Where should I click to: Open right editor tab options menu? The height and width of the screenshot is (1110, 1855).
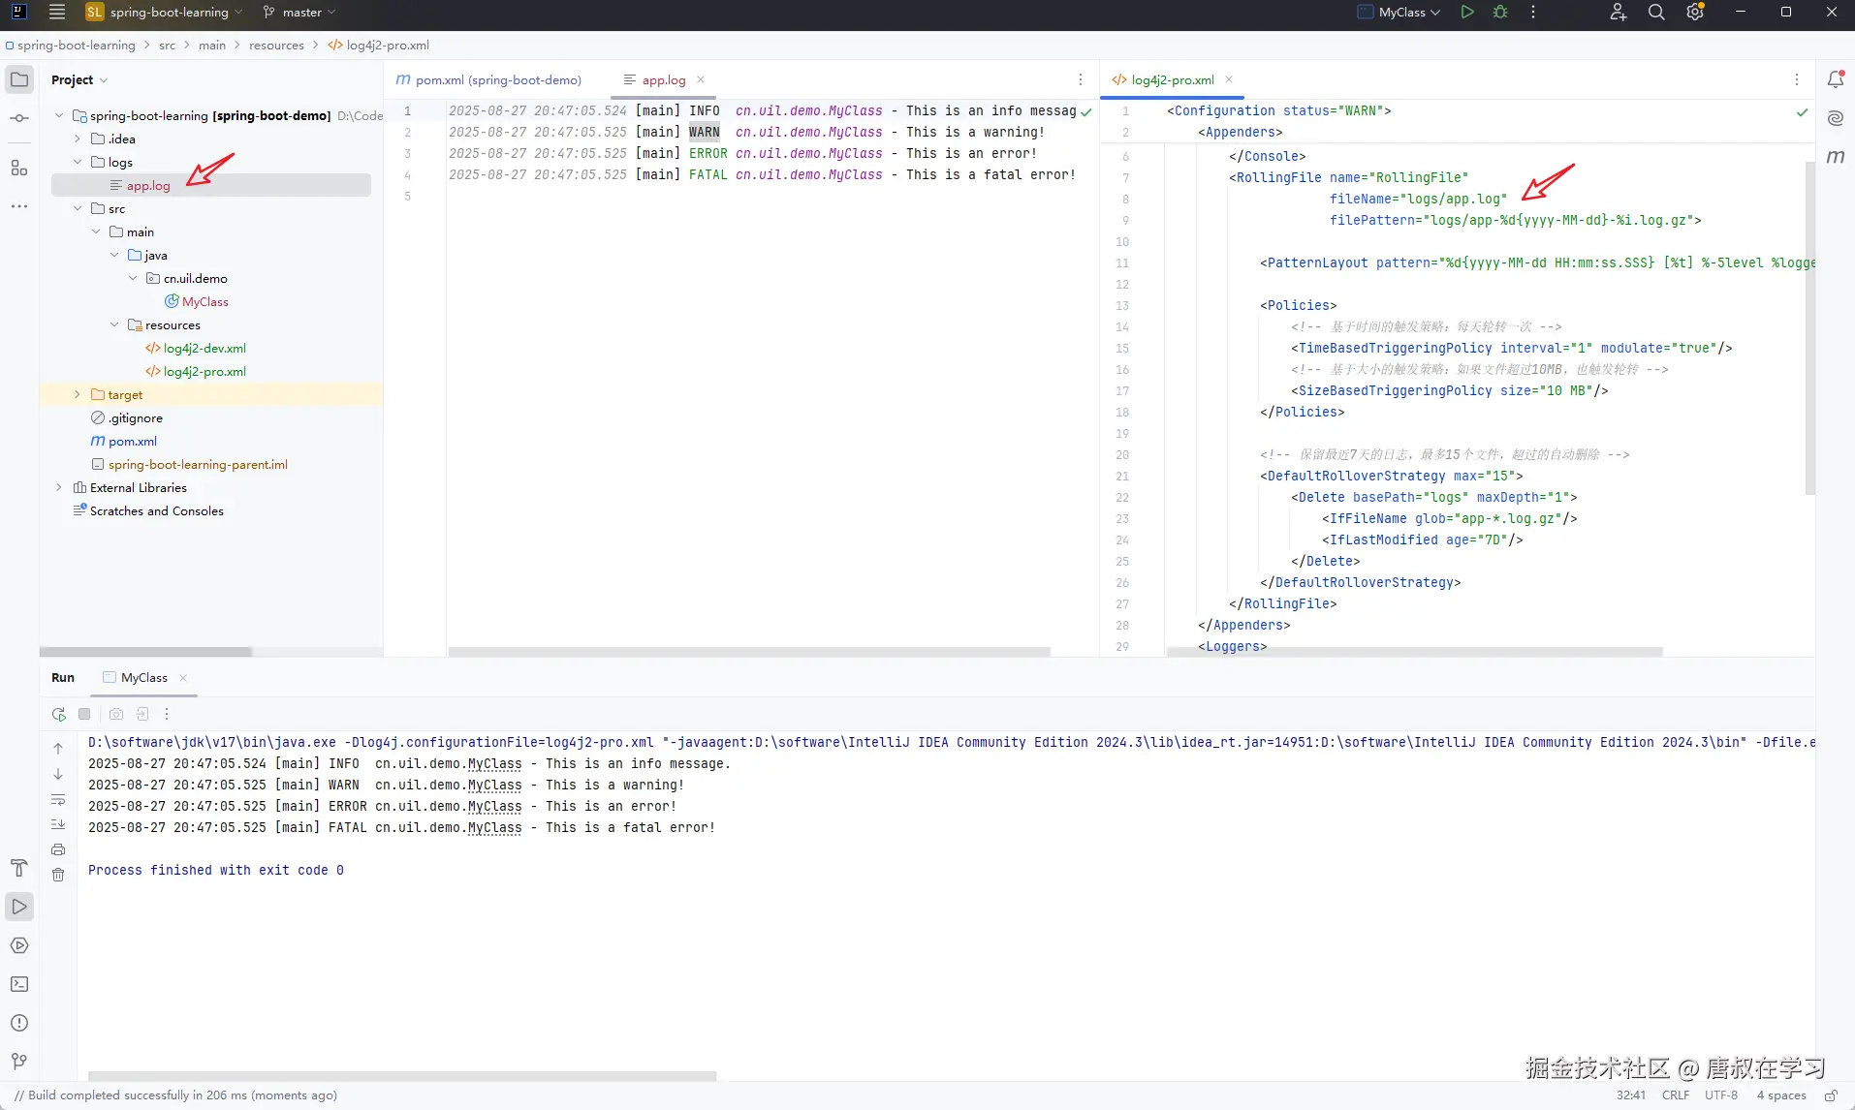coord(1797,79)
